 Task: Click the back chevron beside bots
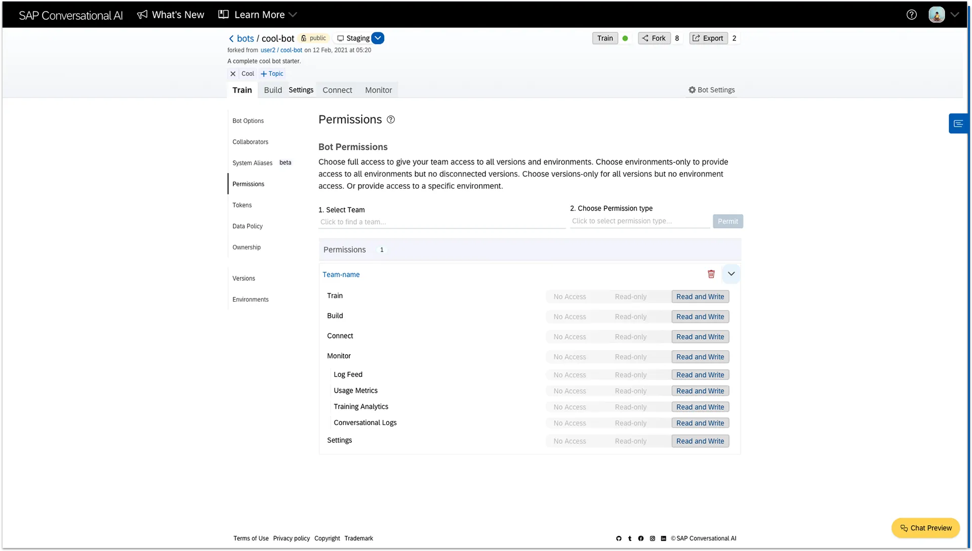tap(231, 38)
